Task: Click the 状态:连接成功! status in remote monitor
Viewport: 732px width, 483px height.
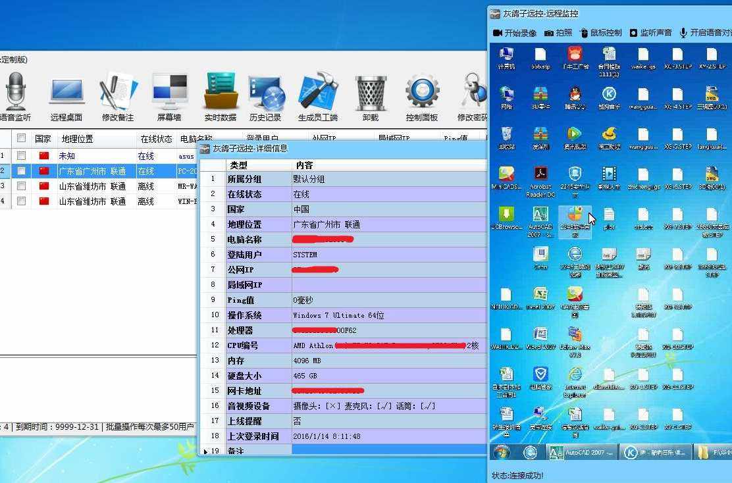Action: coord(517,475)
